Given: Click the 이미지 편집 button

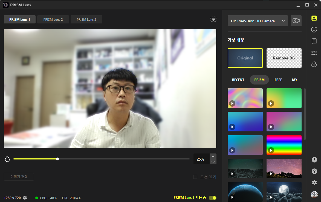Looking at the screenshot, I should [x=19, y=177].
